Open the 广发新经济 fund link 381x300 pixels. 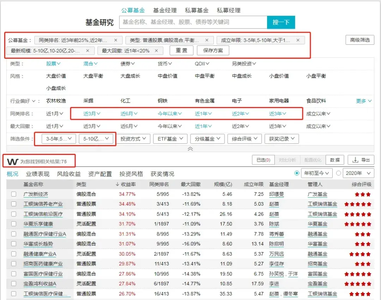coord(36,194)
